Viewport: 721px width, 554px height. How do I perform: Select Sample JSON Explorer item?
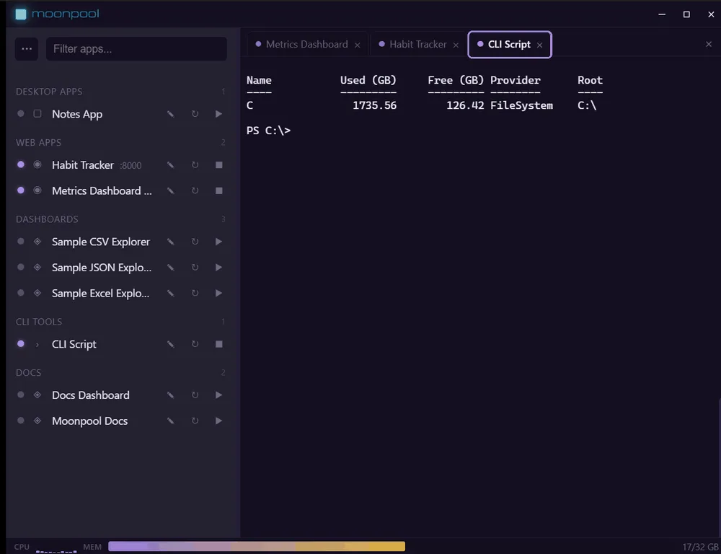[102, 268]
